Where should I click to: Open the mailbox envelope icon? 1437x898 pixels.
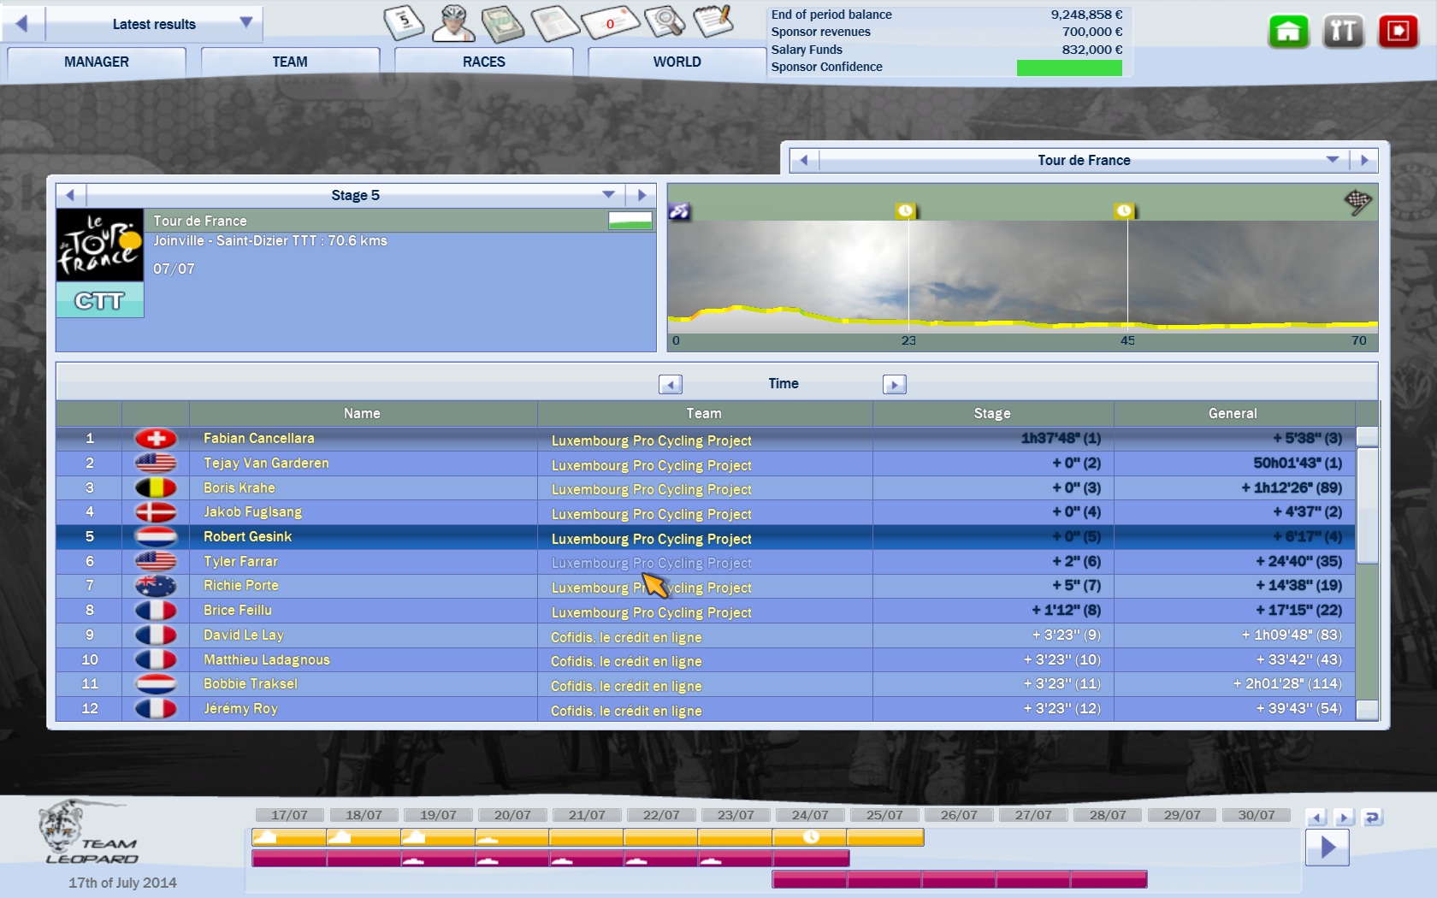click(x=610, y=23)
